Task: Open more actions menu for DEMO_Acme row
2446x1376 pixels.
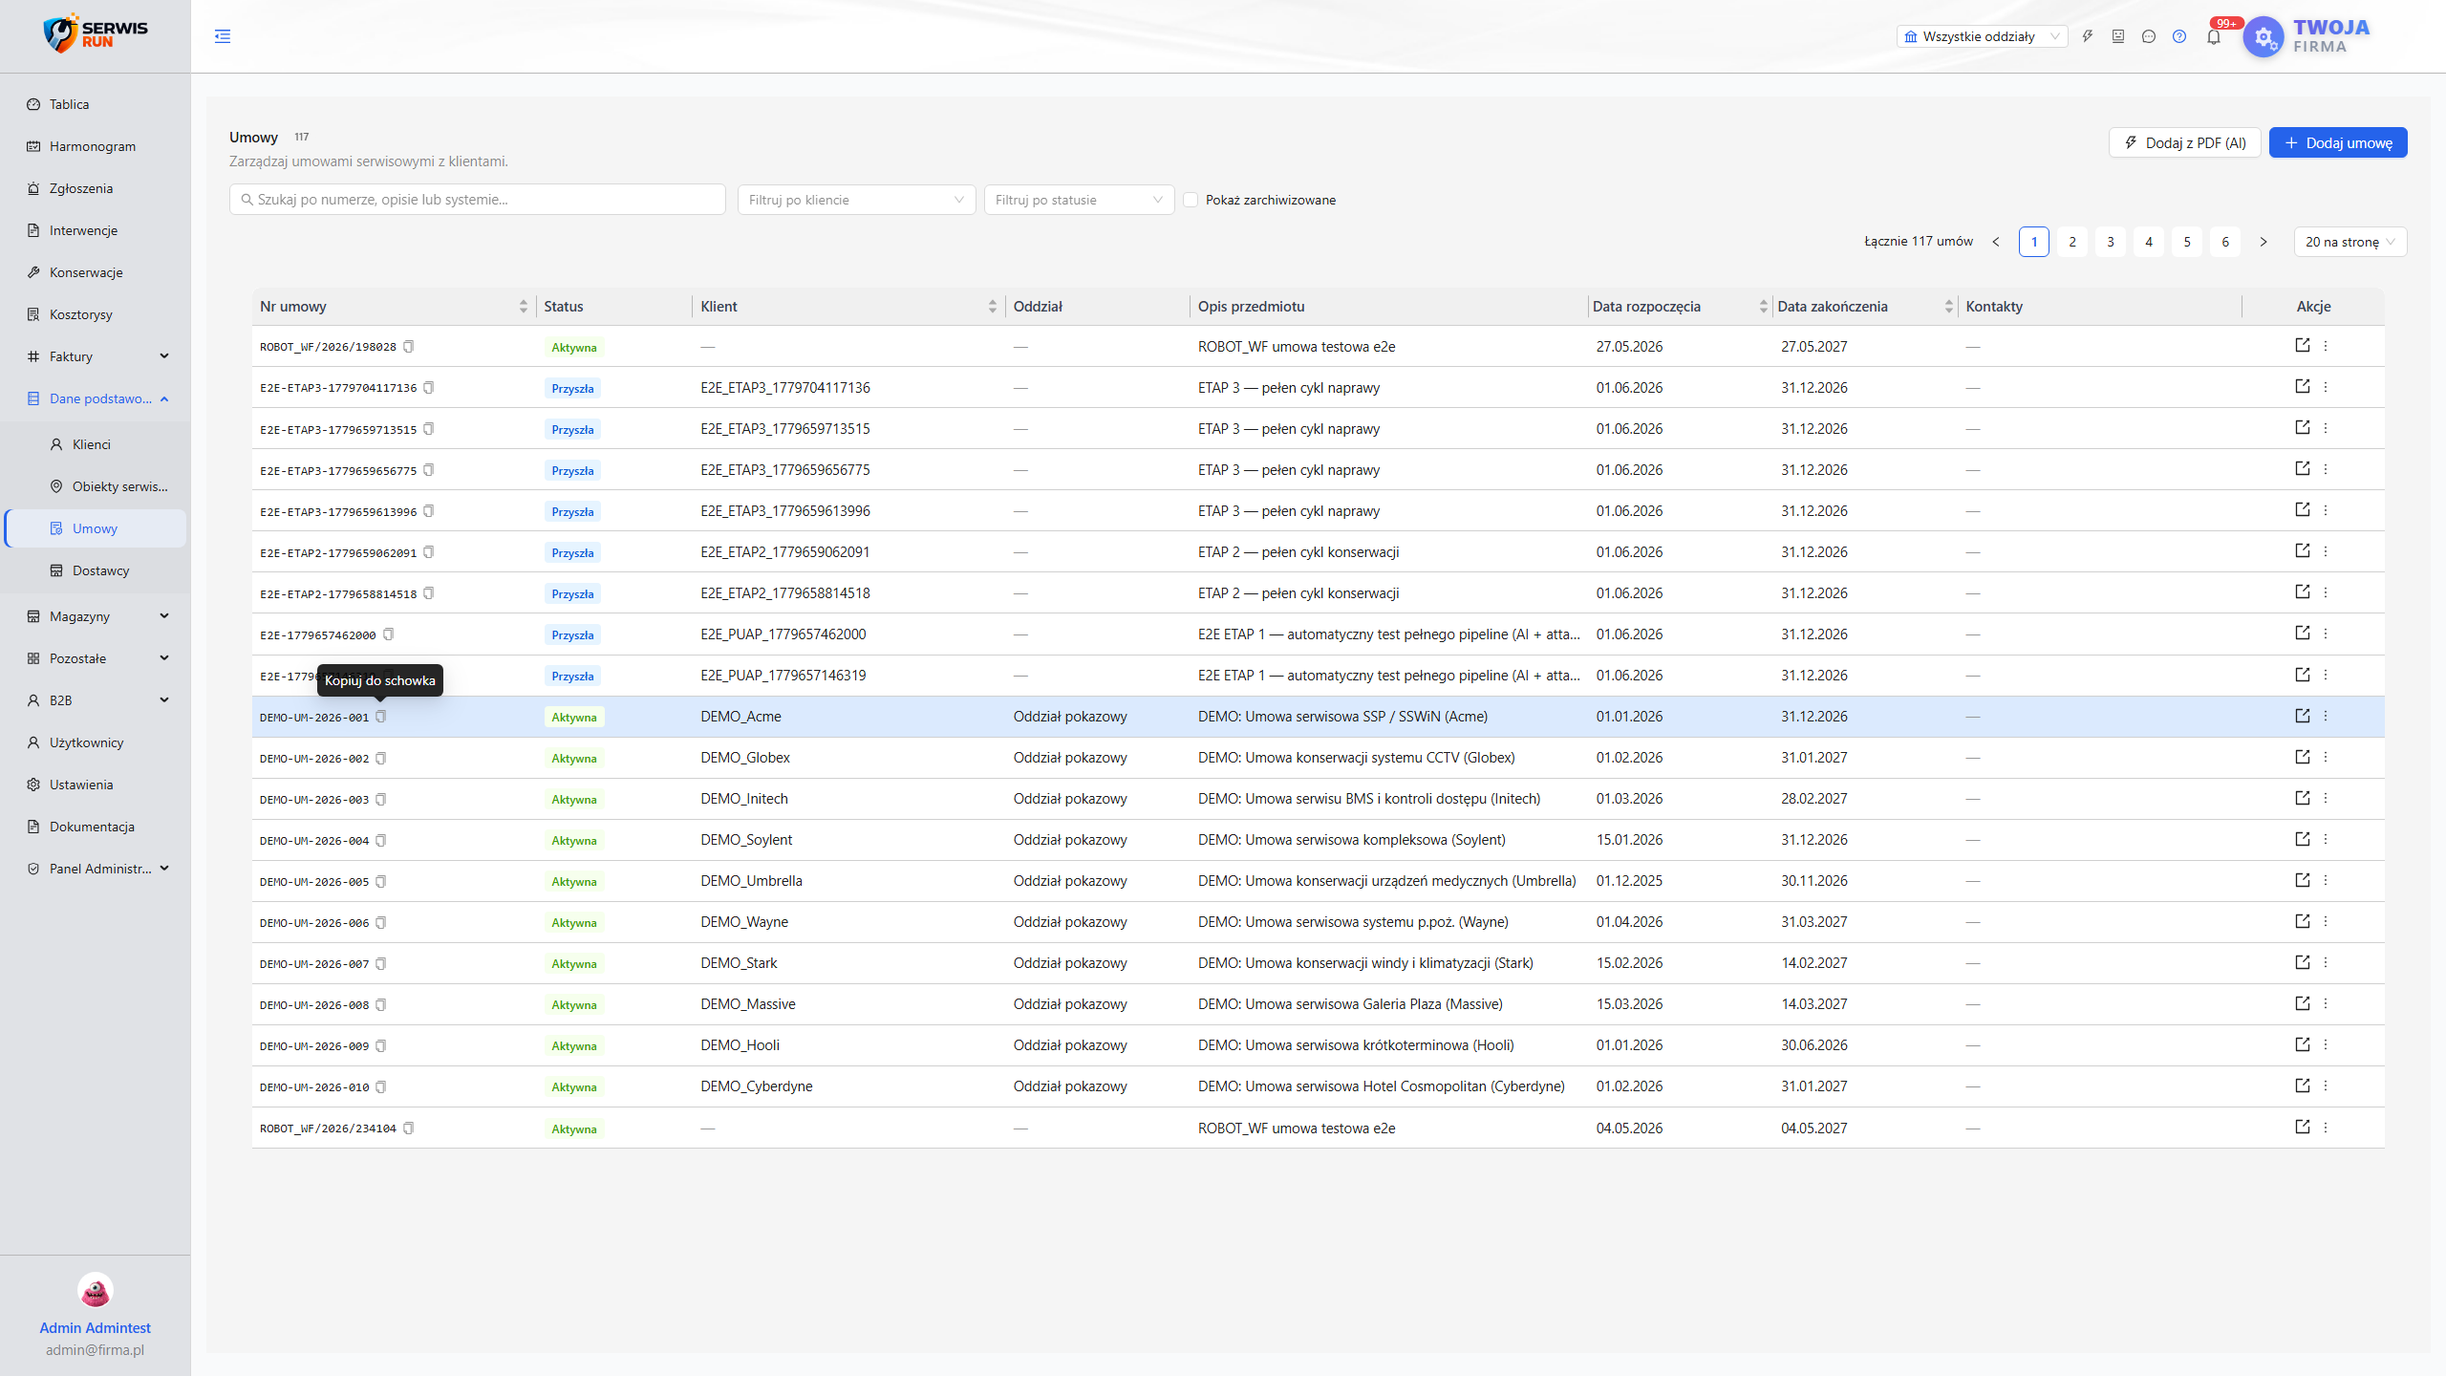Action: (x=2327, y=716)
